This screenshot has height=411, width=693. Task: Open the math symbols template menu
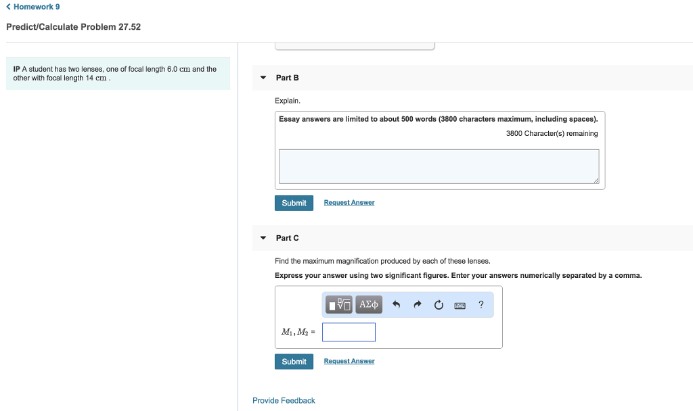point(338,304)
